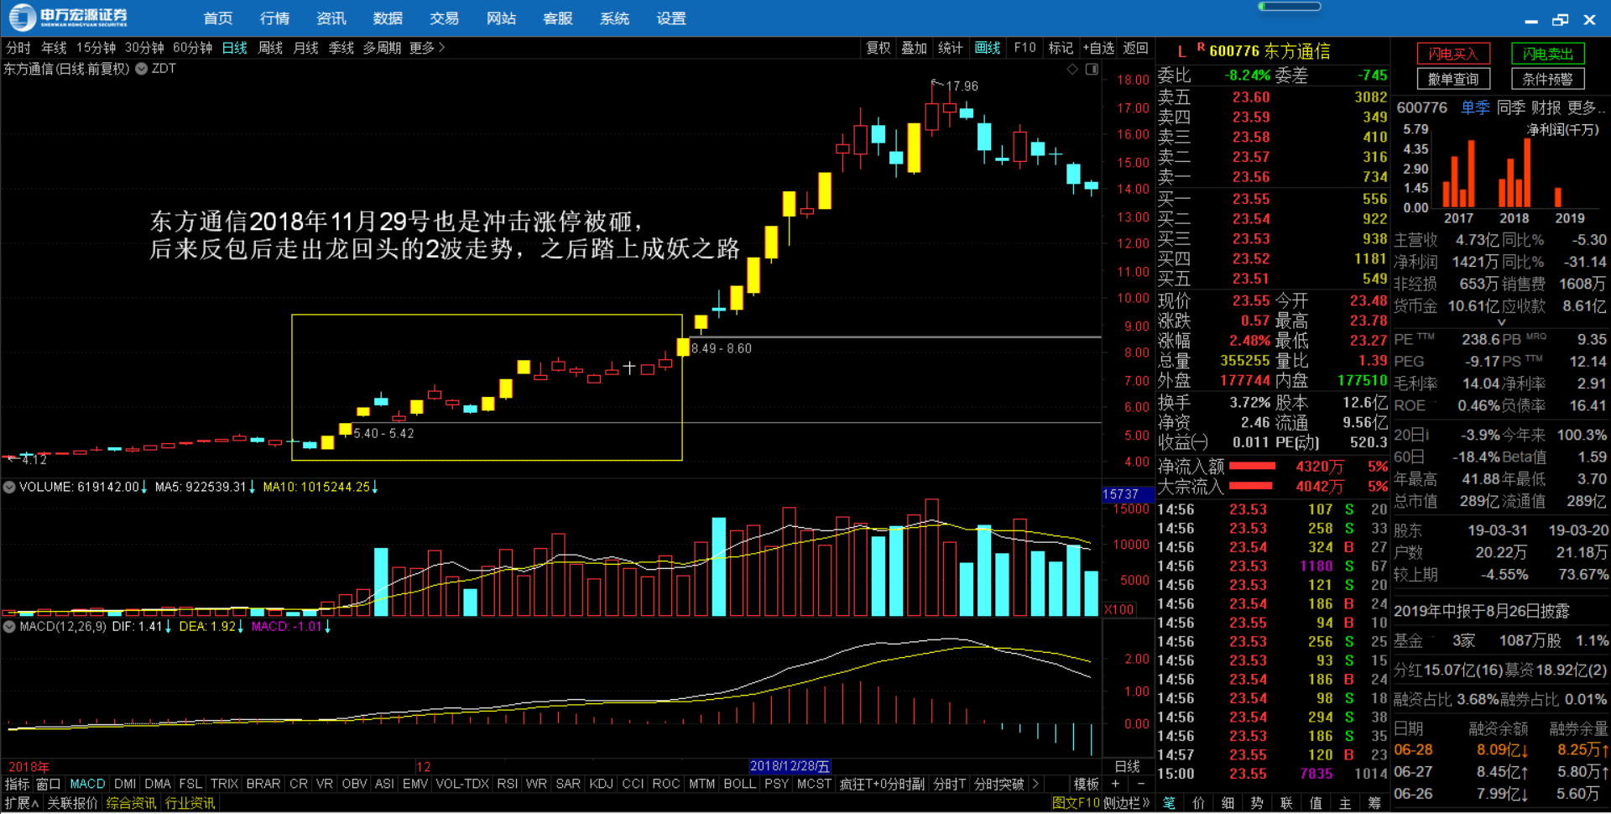Expand the 扩展 panel

22,803
